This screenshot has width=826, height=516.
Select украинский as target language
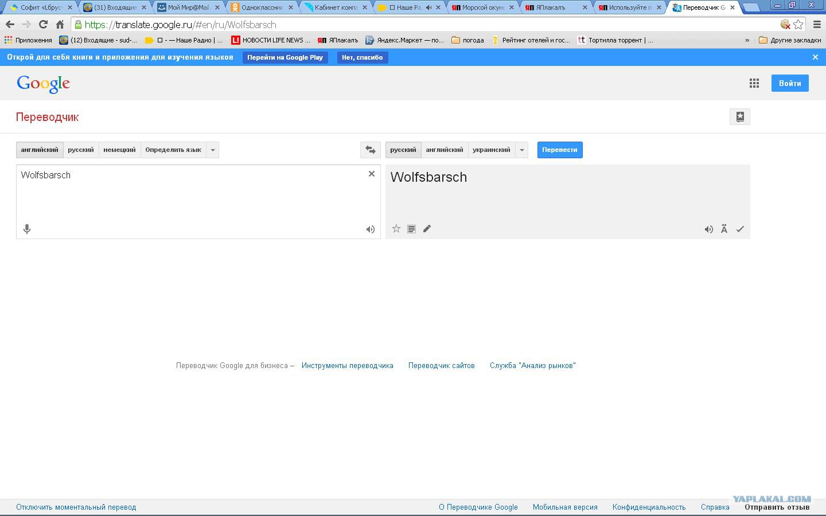coord(491,150)
